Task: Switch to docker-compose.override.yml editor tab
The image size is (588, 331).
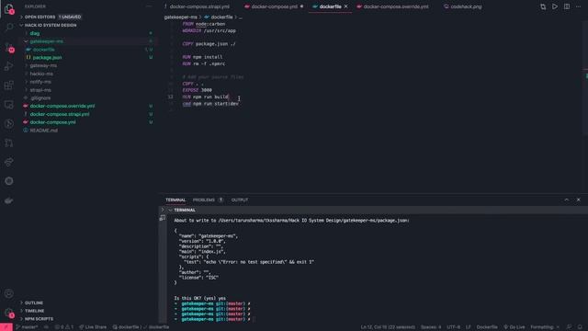Action: pyautogui.click(x=392, y=6)
